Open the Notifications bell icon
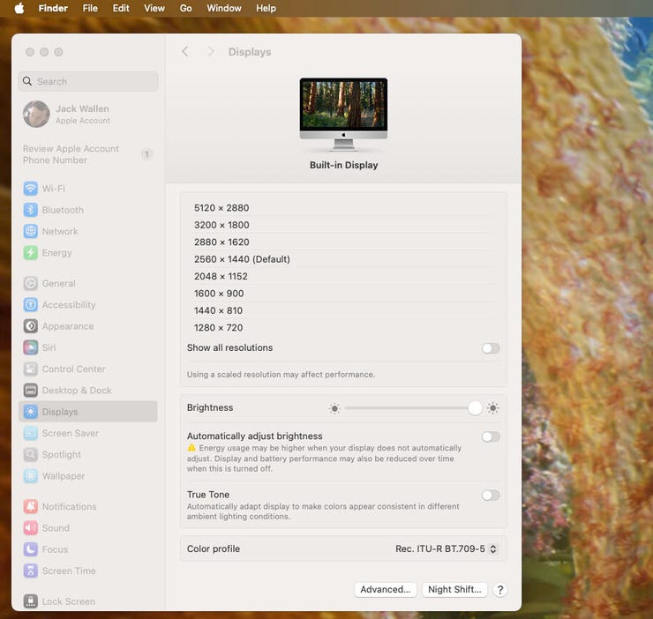653x619 pixels. coord(30,507)
